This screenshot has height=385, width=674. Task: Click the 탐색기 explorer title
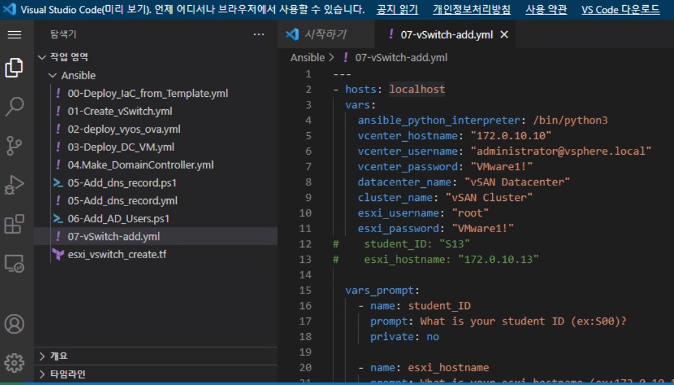[x=63, y=34]
